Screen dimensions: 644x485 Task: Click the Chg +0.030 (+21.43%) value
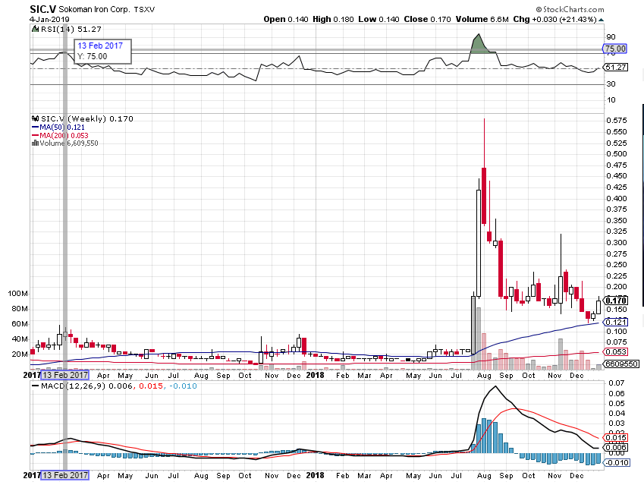tap(554, 19)
